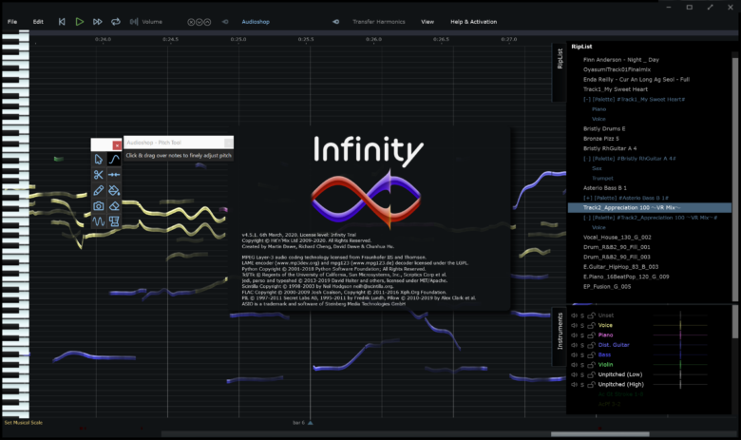Click the circled X icon in toolbar

coord(191,22)
